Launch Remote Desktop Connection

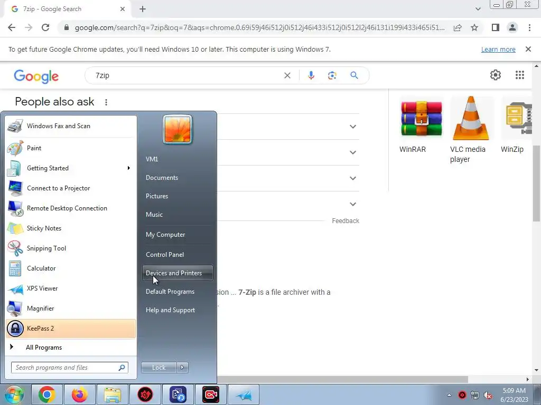(71, 208)
